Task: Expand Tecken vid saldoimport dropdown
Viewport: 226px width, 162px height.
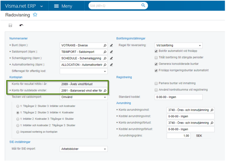Action: (x=83, y=97)
